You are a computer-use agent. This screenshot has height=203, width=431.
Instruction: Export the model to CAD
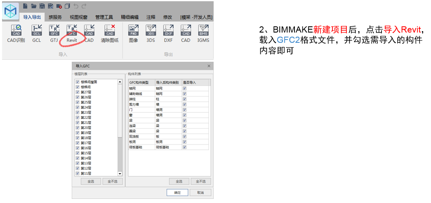tap(186, 33)
